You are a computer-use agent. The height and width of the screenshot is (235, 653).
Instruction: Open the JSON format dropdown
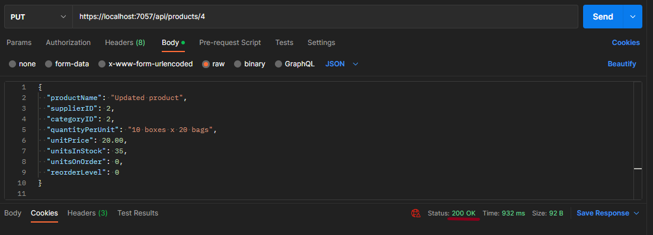point(341,64)
